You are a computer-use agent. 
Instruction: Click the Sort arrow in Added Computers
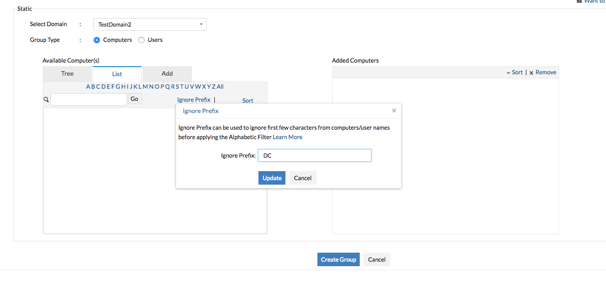[508, 73]
